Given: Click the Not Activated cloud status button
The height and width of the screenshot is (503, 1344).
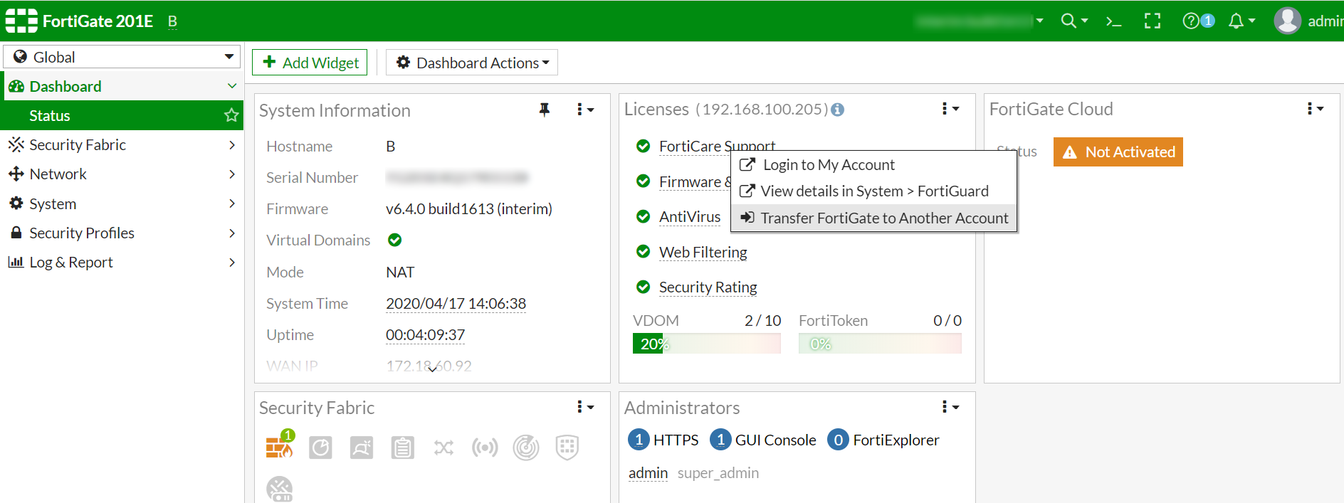Looking at the screenshot, I should 1118,152.
